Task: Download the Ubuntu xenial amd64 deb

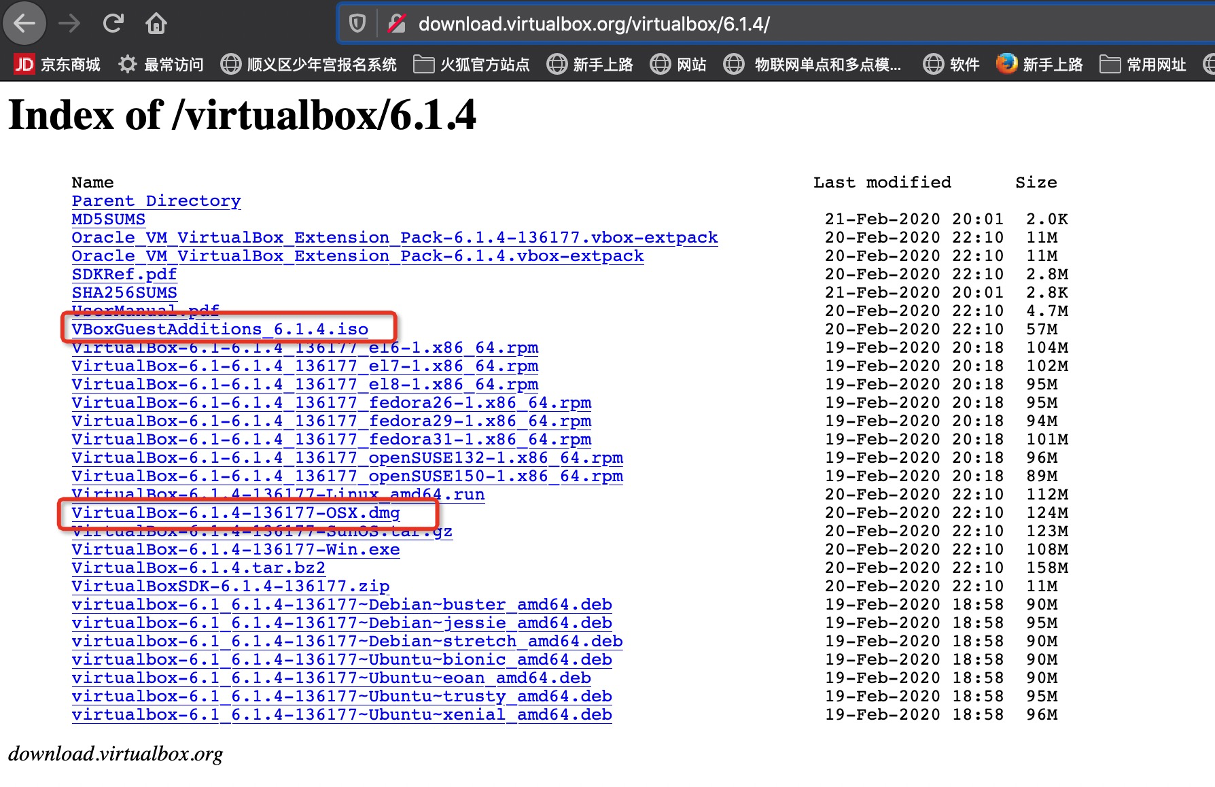Action: (x=342, y=715)
